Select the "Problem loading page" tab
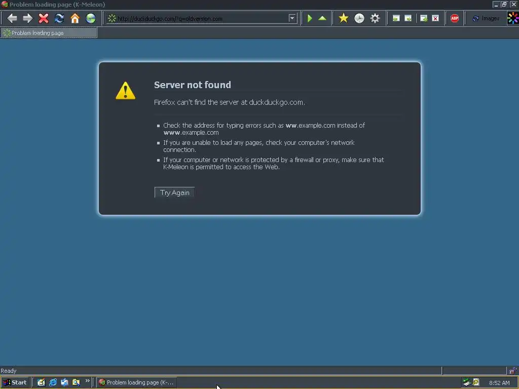The width and height of the screenshot is (519, 389). [x=49, y=33]
